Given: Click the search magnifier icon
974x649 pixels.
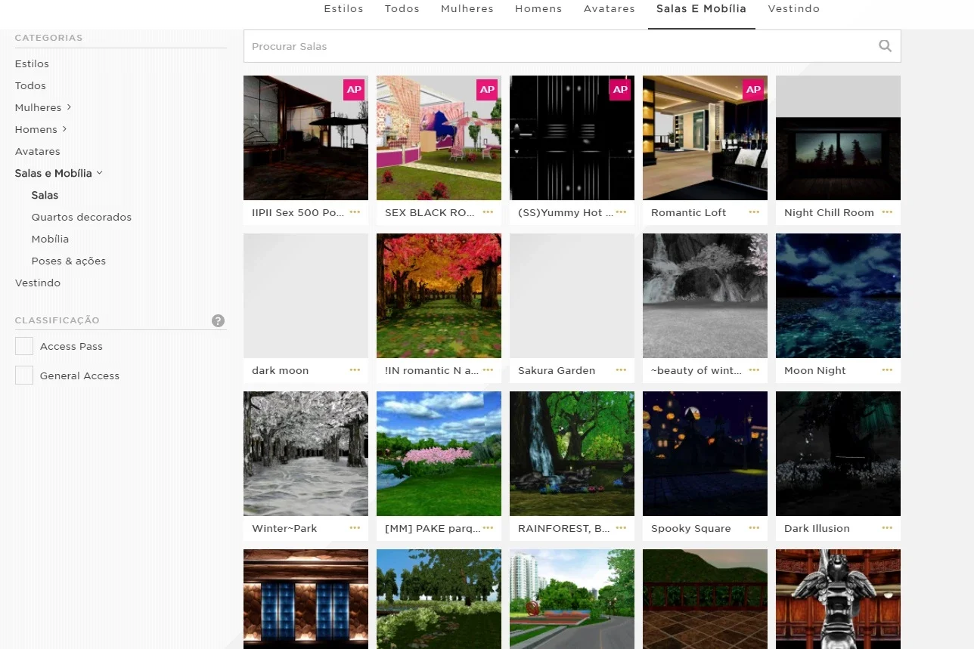Looking at the screenshot, I should click(885, 46).
